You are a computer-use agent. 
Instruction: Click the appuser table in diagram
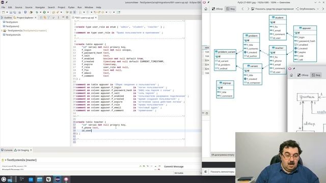305,44
